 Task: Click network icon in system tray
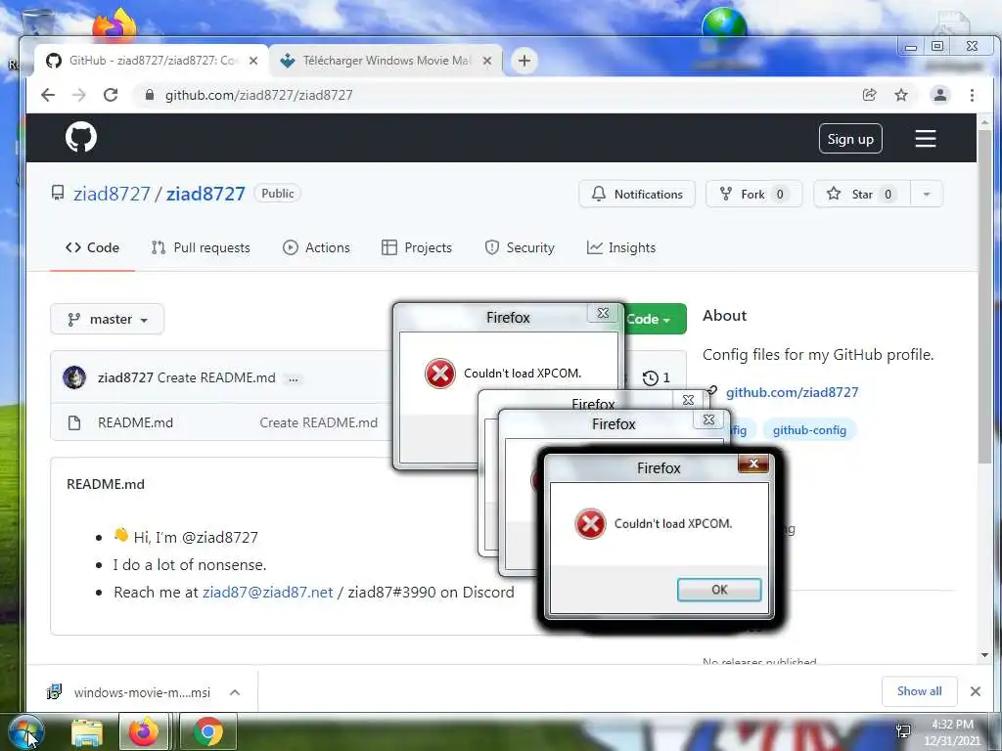click(903, 731)
